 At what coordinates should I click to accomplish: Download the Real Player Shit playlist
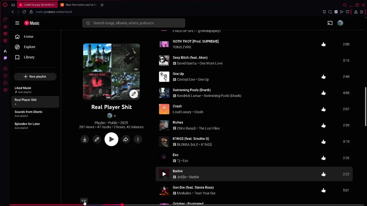coord(85,139)
